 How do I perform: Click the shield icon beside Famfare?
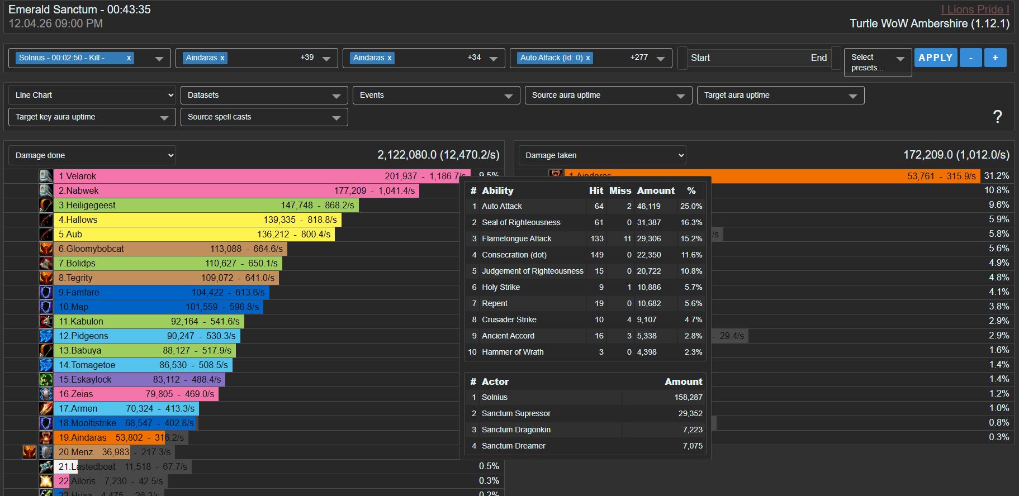click(x=46, y=292)
